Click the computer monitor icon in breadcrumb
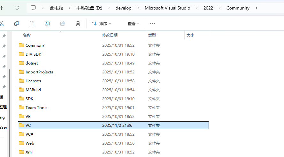Screen dimensions: 284x157 tap(33, 8)
